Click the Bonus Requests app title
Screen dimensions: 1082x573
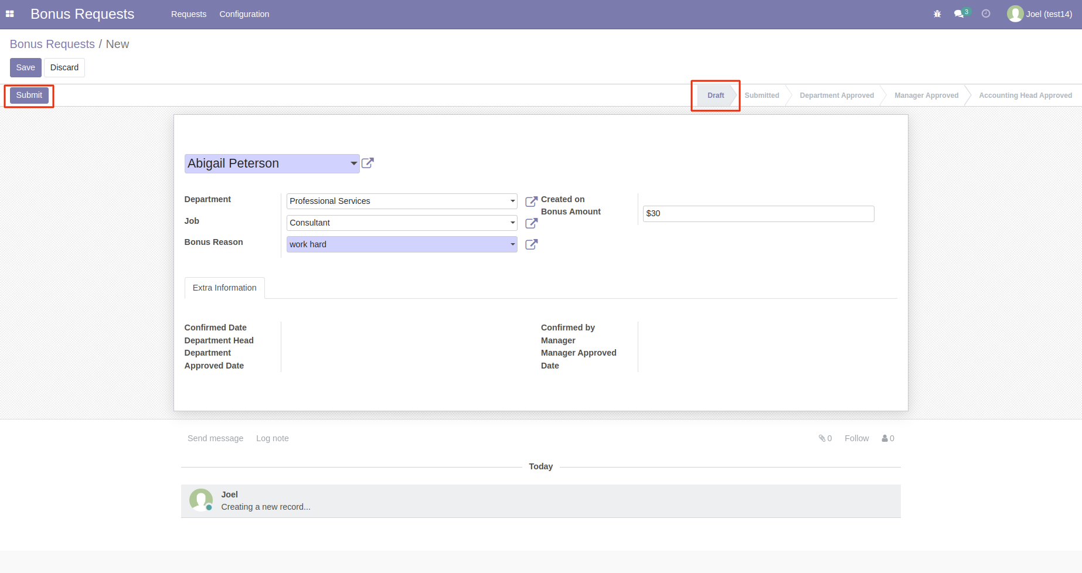click(x=82, y=14)
